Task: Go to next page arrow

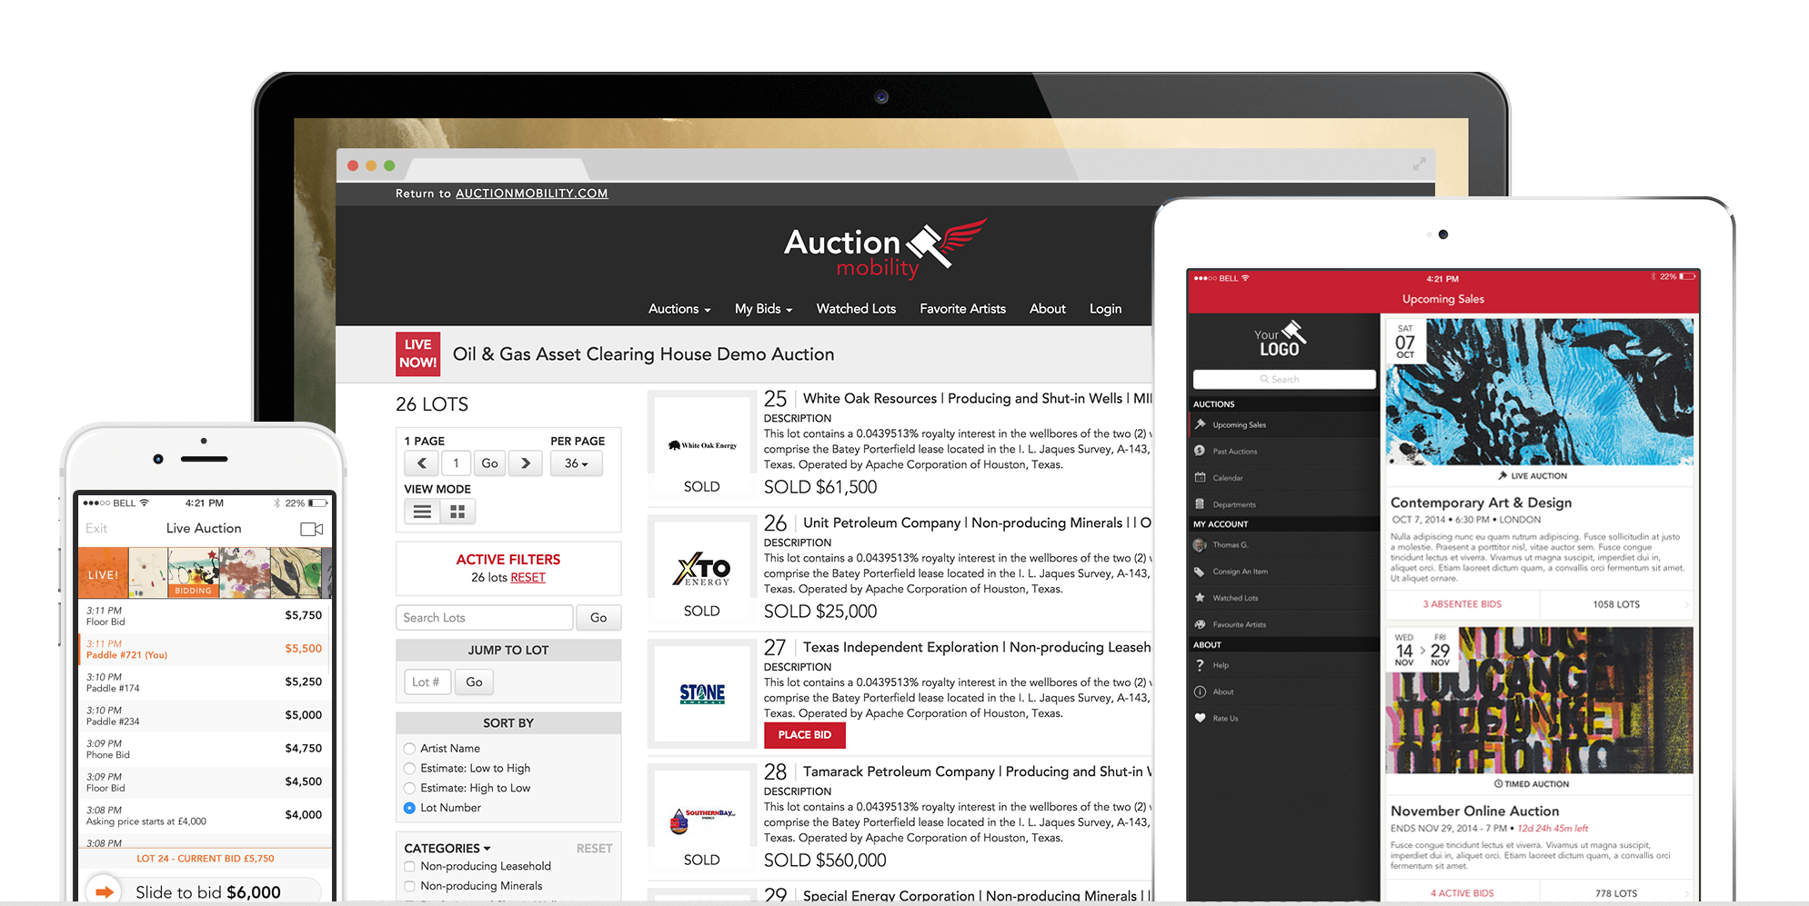Action: [x=525, y=463]
